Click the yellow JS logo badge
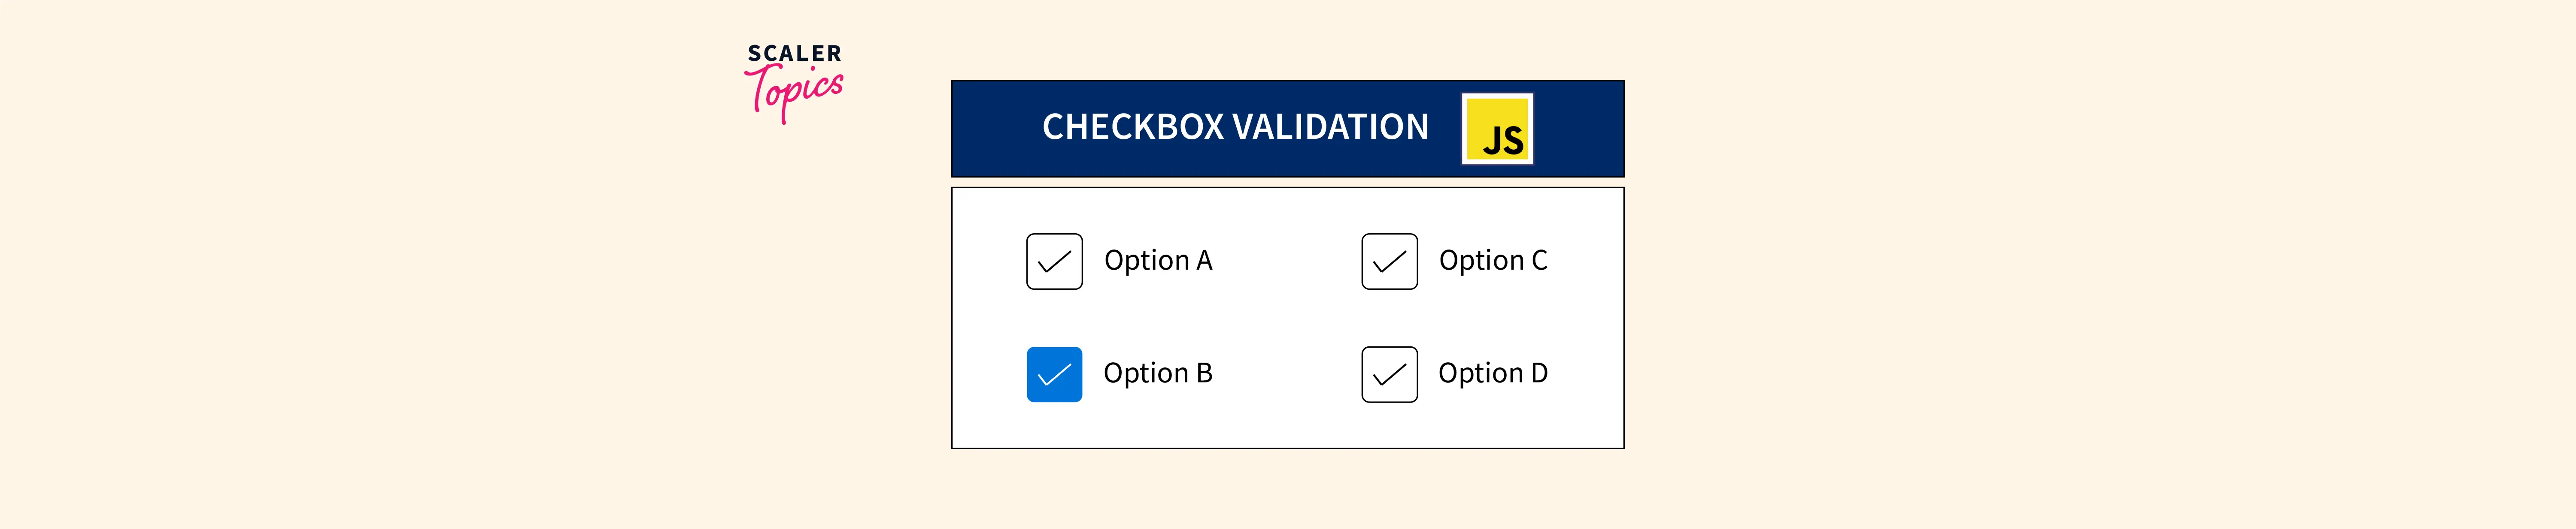The width and height of the screenshot is (2576, 529). click(x=1497, y=129)
